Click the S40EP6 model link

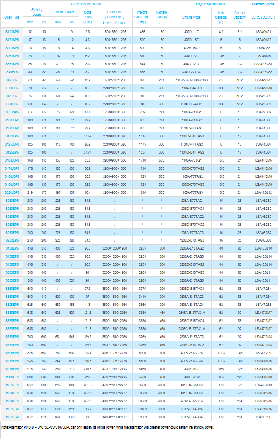click(x=12, y=72)
